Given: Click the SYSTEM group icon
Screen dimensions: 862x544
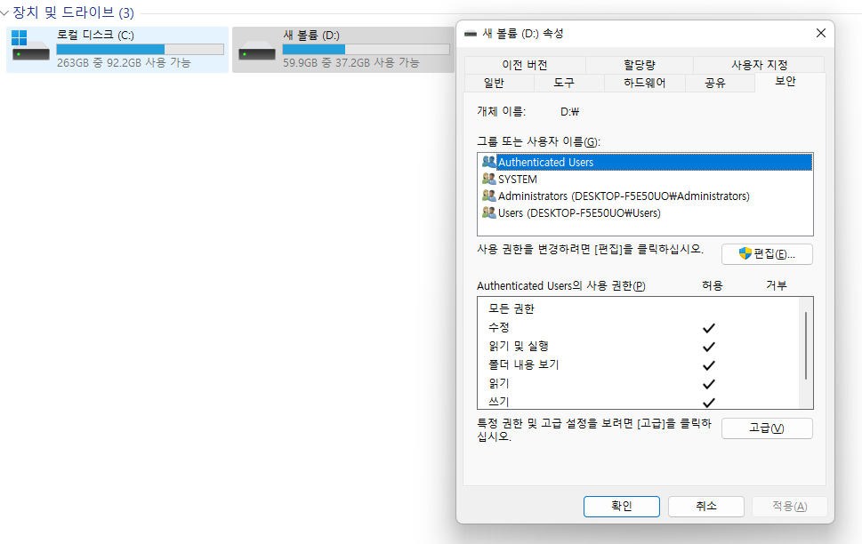Looking at the screenshot, I should click(488, 179).
